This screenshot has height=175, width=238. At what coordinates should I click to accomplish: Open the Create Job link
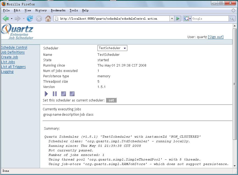(x=9, y=57)
